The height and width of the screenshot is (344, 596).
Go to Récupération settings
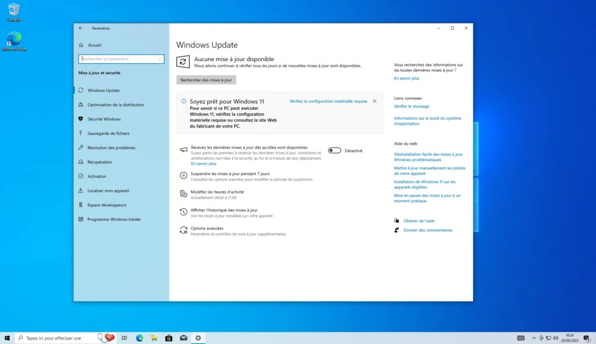coord(100,162)
